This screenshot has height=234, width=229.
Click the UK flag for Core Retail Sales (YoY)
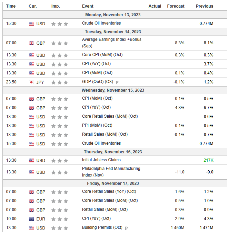[x=31, y=192]
